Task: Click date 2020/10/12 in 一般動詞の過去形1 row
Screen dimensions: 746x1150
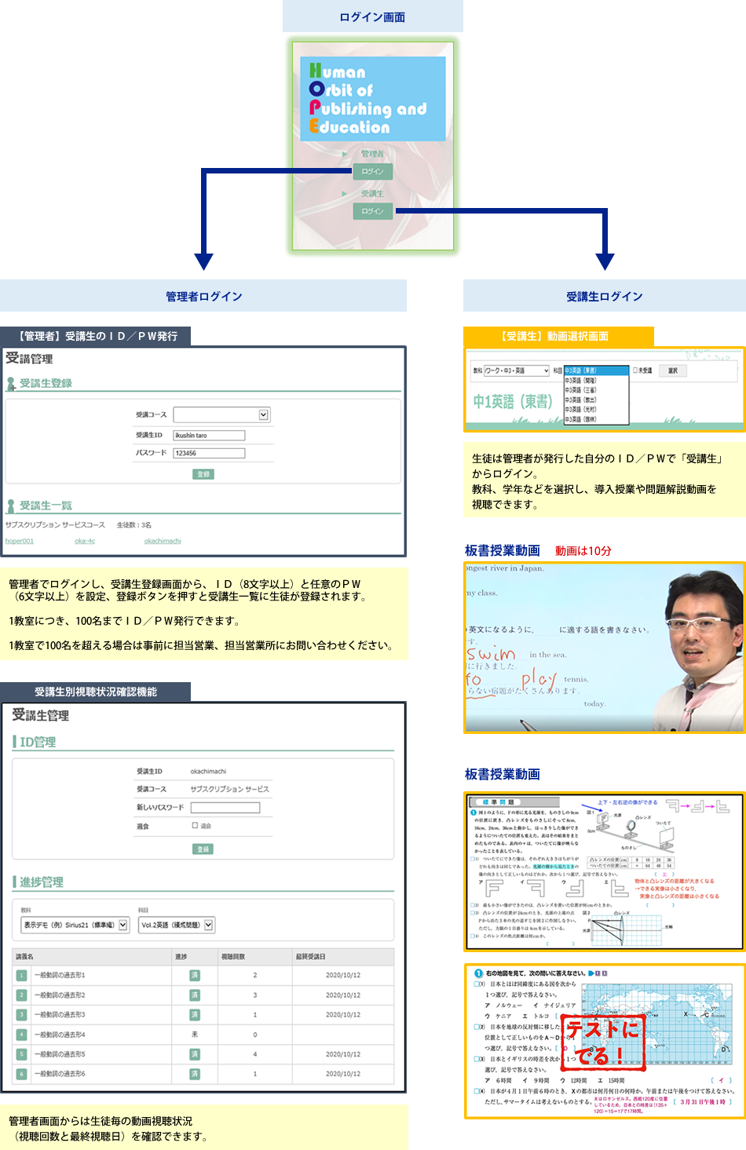Action: [x=343, y=975]
